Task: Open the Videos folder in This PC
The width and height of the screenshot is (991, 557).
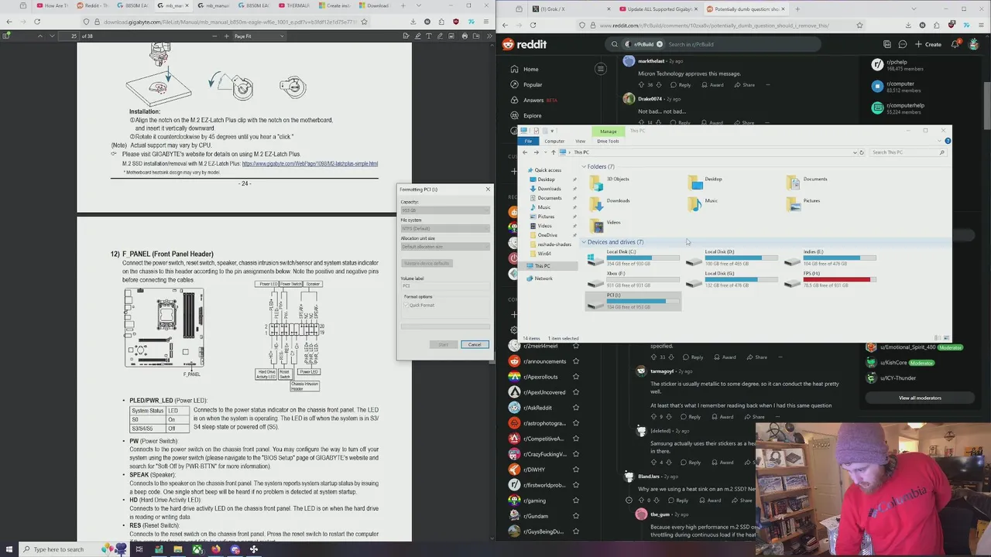Action: click(605, 224)
